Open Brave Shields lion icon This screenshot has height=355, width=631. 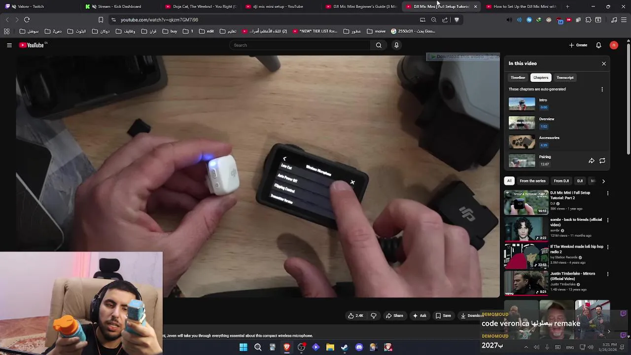456,20
